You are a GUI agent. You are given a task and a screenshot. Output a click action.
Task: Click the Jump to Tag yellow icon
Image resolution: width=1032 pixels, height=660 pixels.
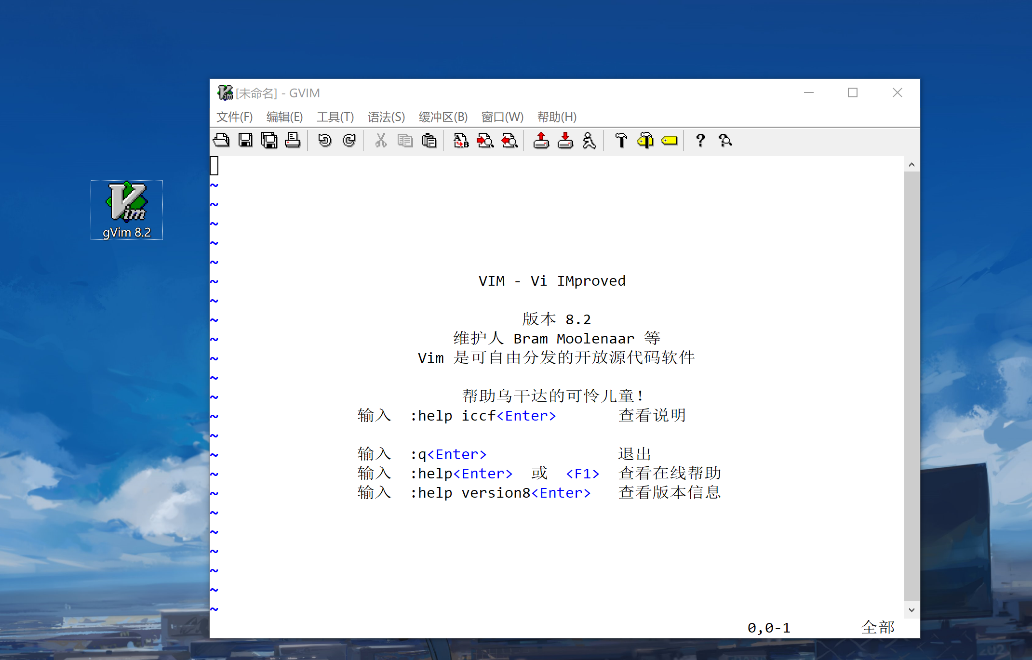click(x=669, y=140)
